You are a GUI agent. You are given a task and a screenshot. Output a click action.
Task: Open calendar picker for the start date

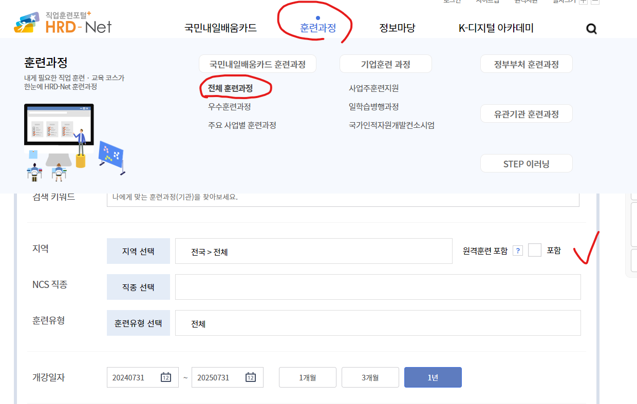(165, 377)
